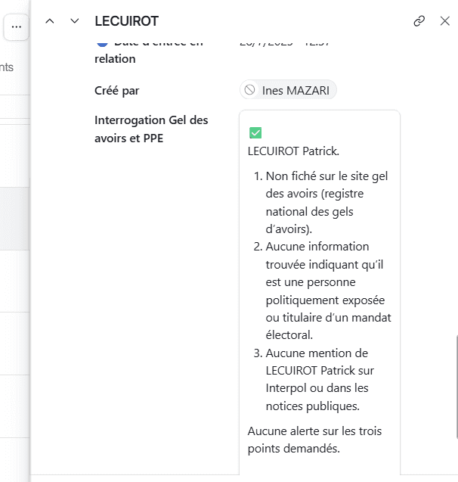Select the Ines MAZARI creator chip
Image resolution: width=458 pixels, height=482 pixels.
pyautogui.click(x=289, y=91)
